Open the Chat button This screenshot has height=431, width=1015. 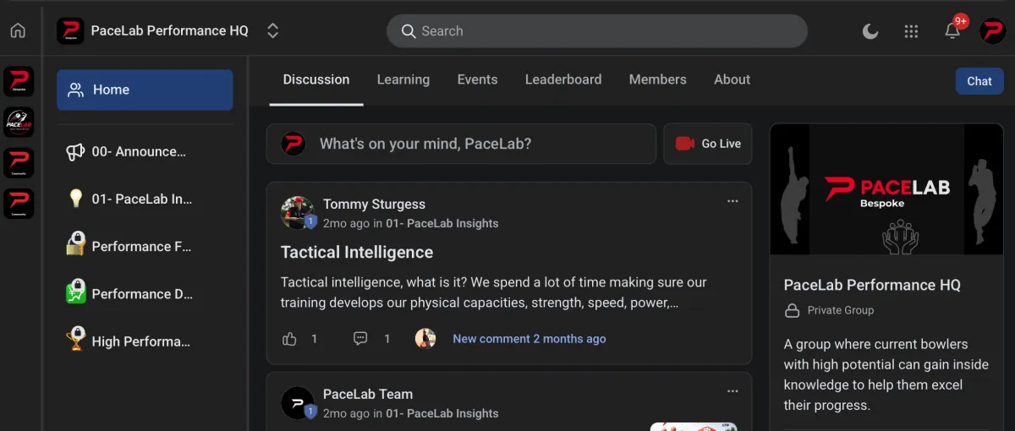pyautogui.click(x=979, y=81)
